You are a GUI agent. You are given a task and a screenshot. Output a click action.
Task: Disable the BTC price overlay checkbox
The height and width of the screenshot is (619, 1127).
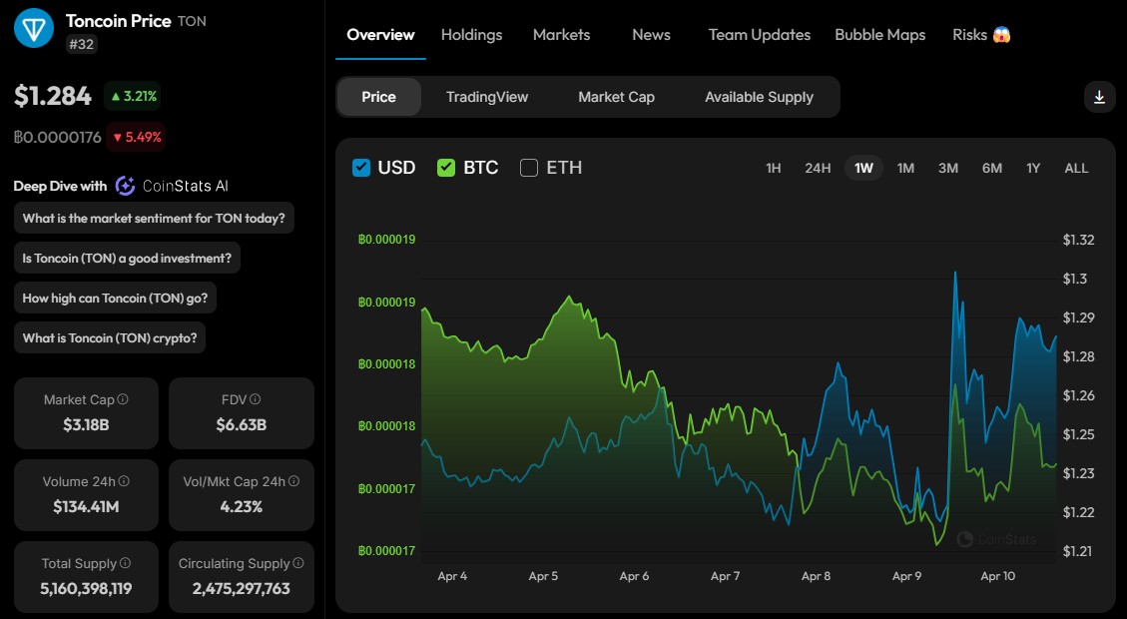click(445, 168)
